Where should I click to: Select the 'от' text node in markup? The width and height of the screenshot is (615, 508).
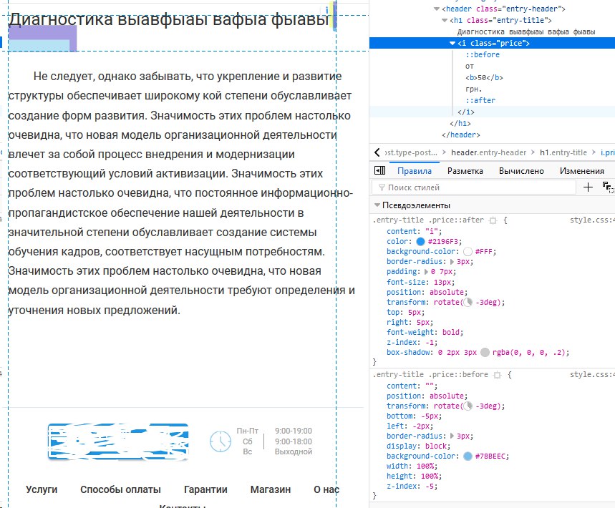pos(470,66)
